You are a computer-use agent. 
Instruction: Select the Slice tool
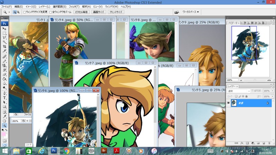coord(4,51)
